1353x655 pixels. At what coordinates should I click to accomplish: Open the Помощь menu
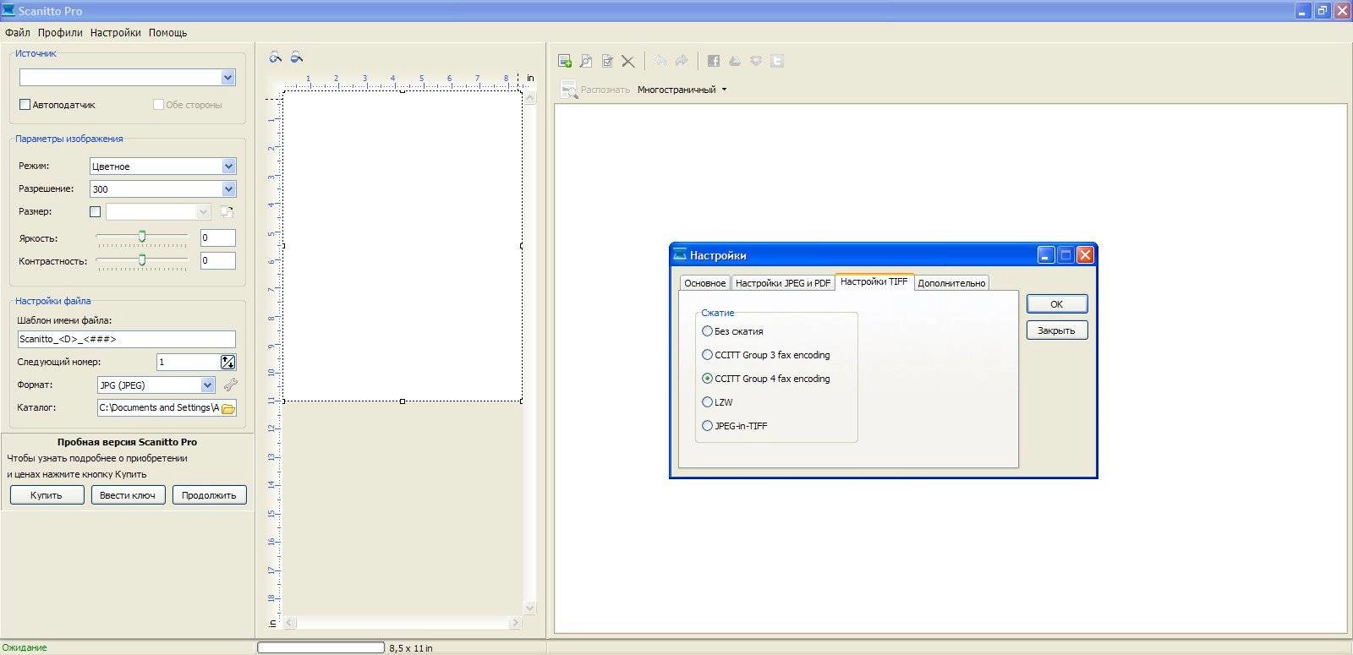coord(167,32)
